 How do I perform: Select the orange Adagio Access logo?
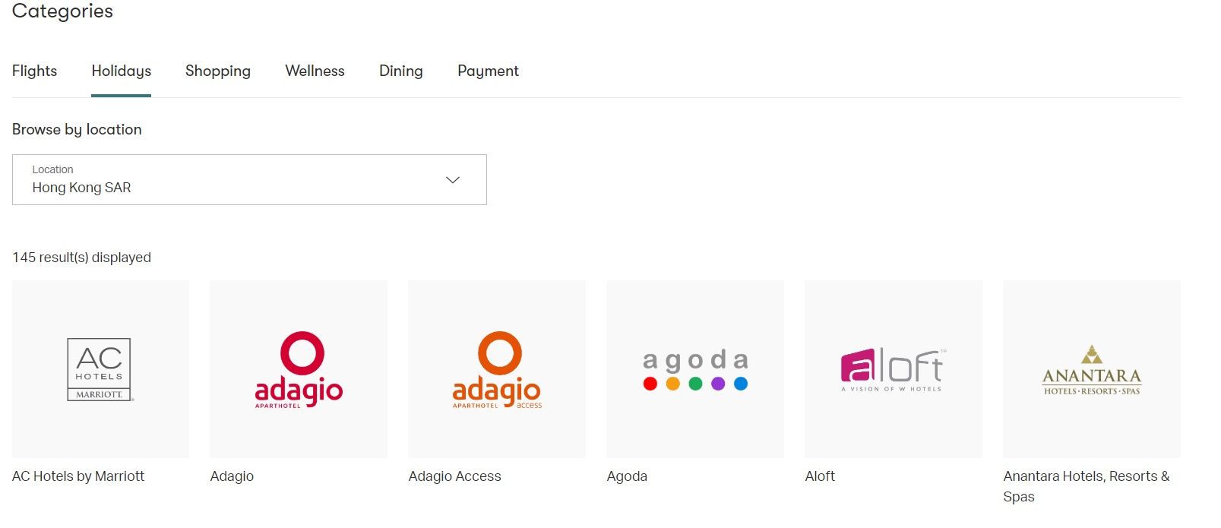click(x=497, y=369)
